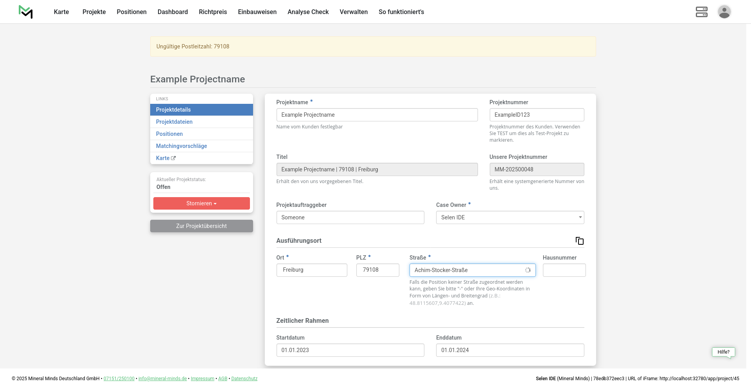Open the Einbauweisen navigation item
The height and width of the screenshot is (388, 751).
257,12
